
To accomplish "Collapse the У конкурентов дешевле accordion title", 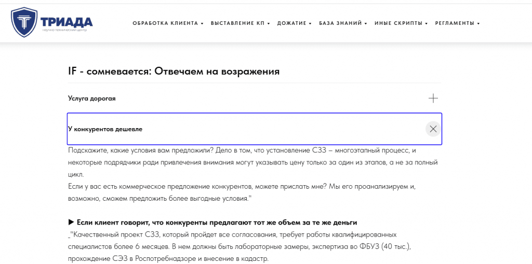I will (x=105, y=129).
